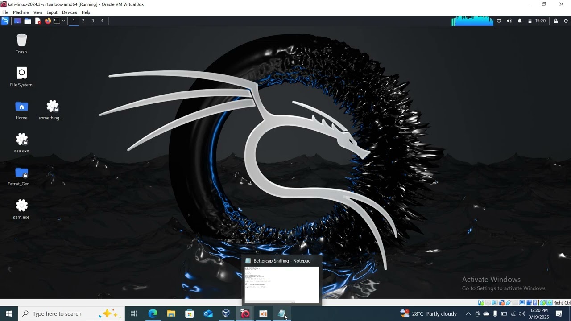Screen dimensions: 571x321
Task: Select the Fatrat_Gen... folder icon
Action: click(21, 176)
